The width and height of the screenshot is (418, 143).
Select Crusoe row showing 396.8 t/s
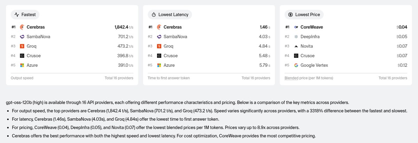click(72, 56)
